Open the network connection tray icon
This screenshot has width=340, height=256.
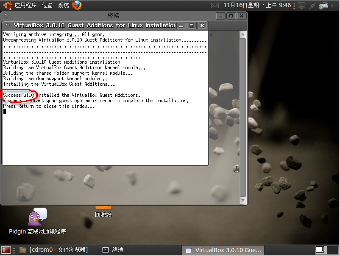[323, 6]
